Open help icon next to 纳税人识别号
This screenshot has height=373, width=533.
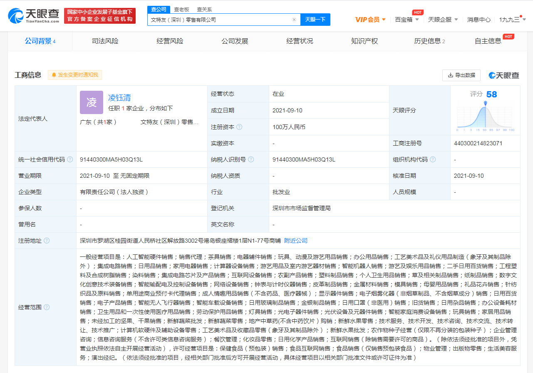coord(251,159)
